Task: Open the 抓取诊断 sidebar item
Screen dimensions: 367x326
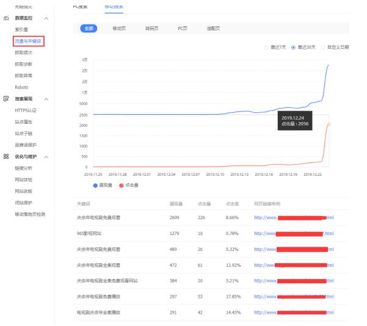Action: pyautogui.click(x=24, y=64)
